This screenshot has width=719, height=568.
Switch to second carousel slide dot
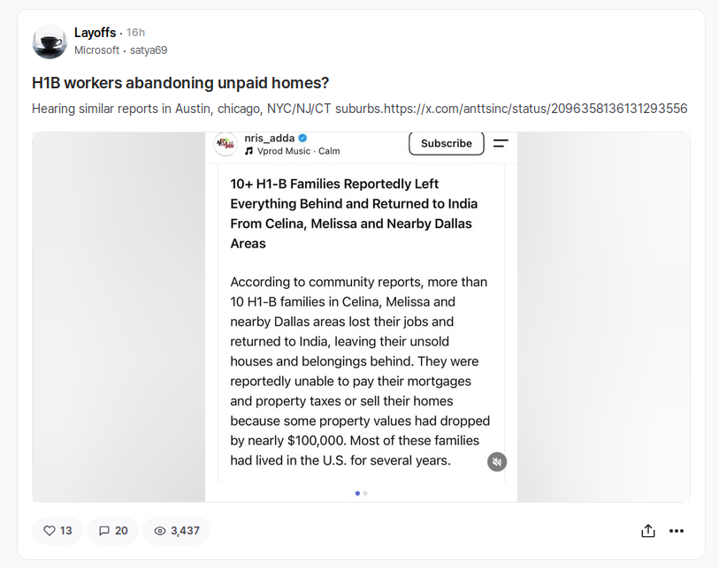[365, 493]
